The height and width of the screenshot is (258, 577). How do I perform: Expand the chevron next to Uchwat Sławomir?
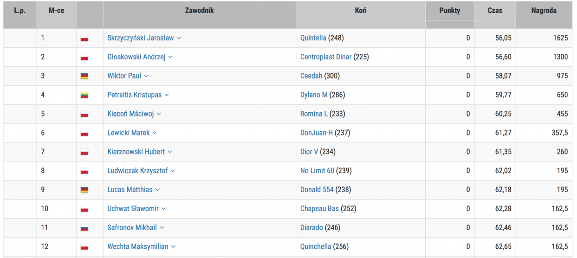(163, 209)
